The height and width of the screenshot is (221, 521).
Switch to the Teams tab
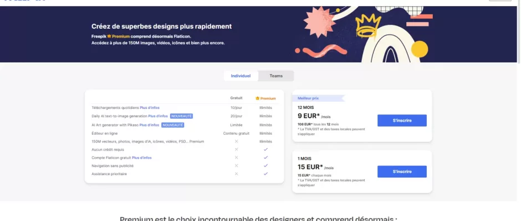coord(276,76)
